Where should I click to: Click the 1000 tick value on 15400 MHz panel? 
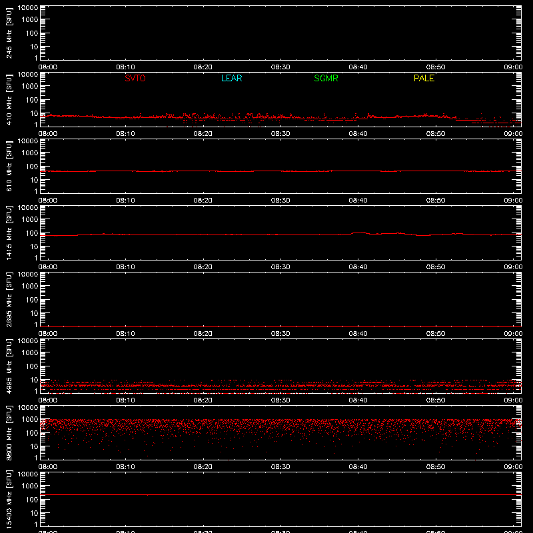tap(30, 486)
